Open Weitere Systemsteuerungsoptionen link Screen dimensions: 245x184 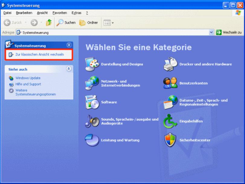[x=35, y=92]
